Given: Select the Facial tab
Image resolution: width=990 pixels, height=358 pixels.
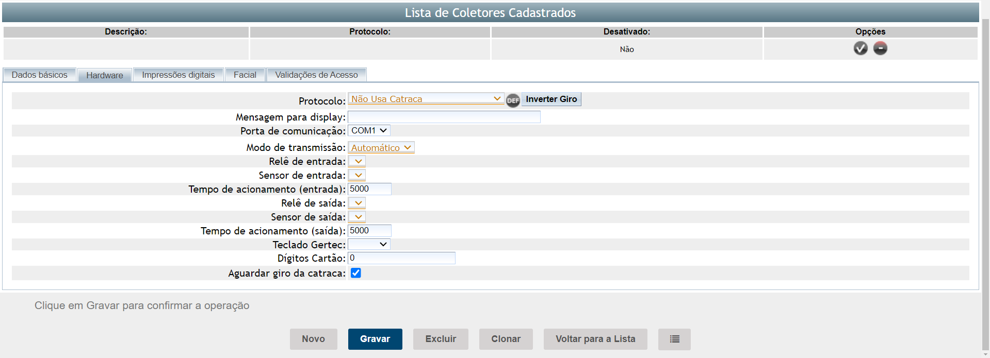Looking at the screenshot, I should click(x=245, y=75).
